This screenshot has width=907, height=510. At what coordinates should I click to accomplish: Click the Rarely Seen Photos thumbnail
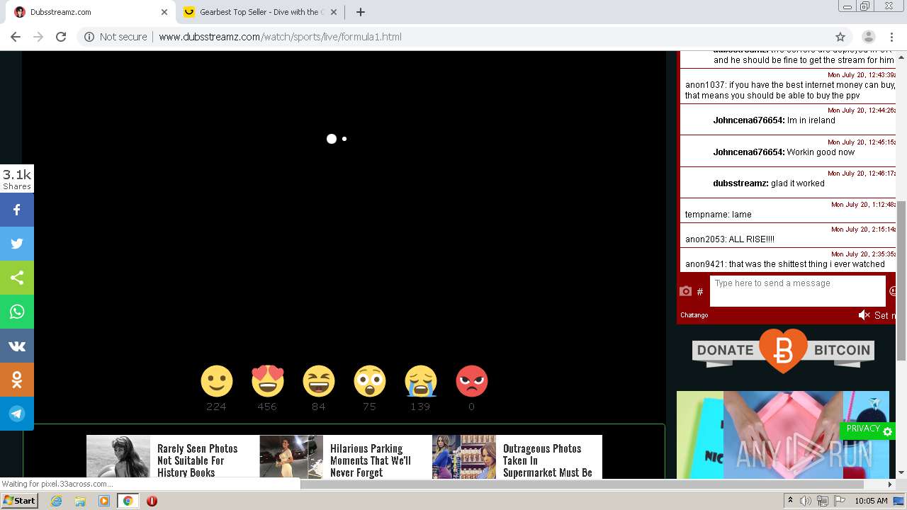(x=118, y=457)
